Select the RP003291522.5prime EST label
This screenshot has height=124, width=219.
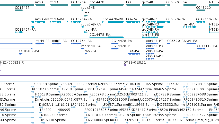click(200, 115)
